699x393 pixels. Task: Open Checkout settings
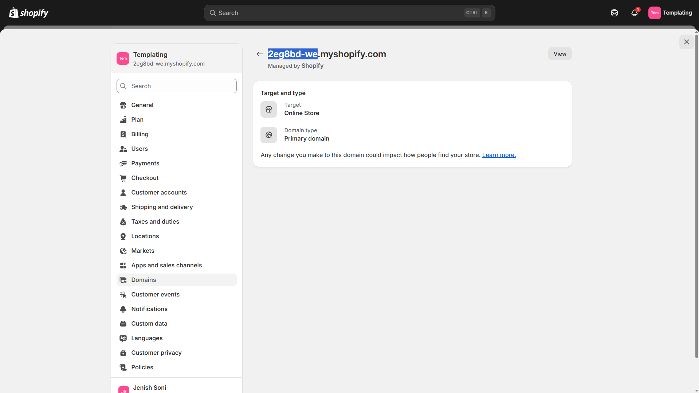pos(177,178)
